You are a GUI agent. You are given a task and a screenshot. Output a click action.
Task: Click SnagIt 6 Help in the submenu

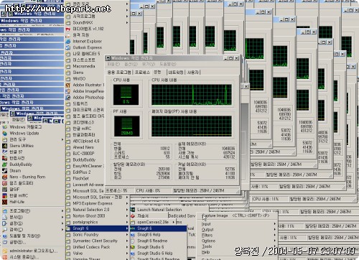click(x=149, y=235)
